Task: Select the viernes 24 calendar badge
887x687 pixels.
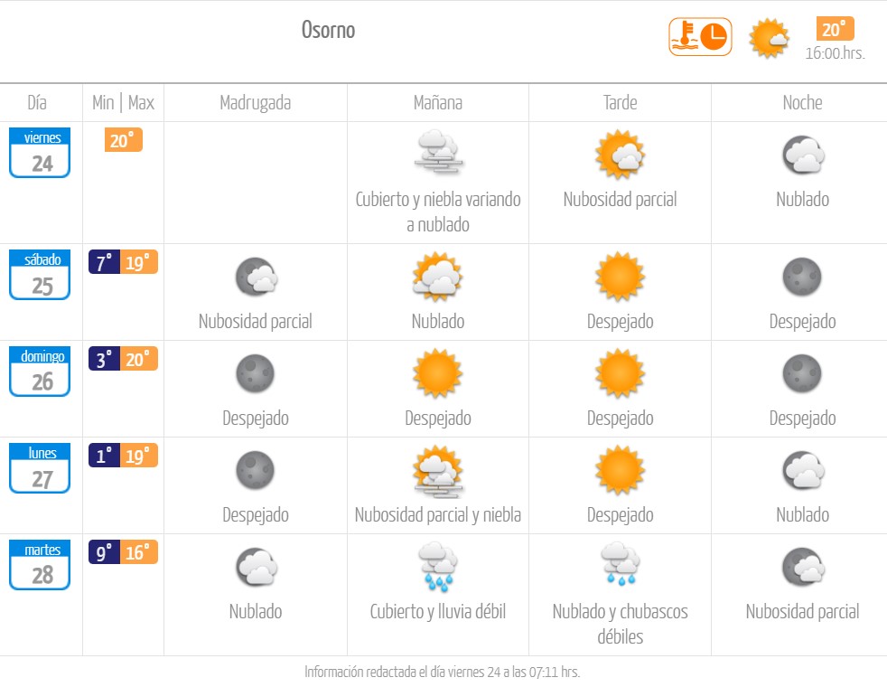Action: [40, 153]
